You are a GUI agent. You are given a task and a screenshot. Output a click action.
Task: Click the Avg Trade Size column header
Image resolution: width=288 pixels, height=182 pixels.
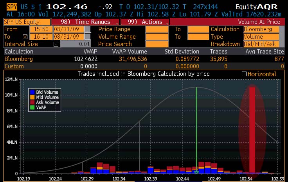click(x=265, y=52)
